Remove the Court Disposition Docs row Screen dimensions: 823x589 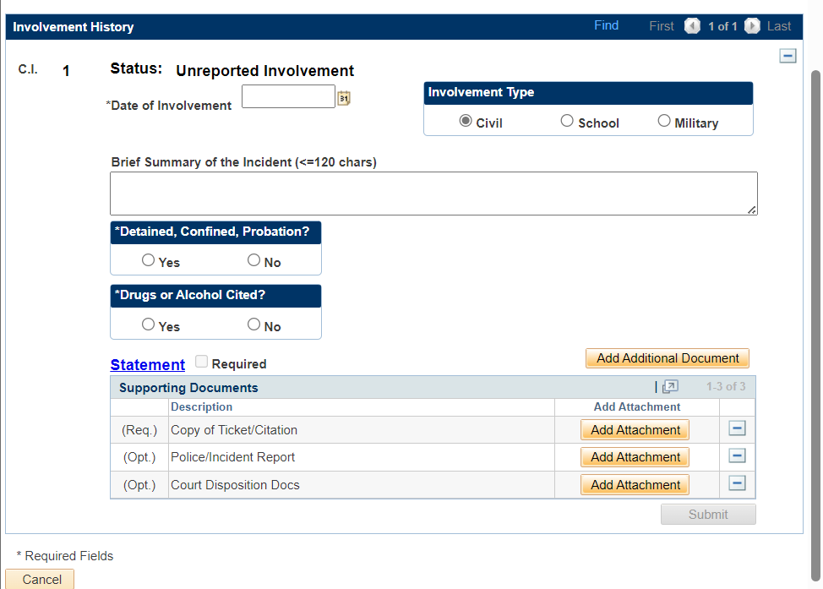(737, 484)
